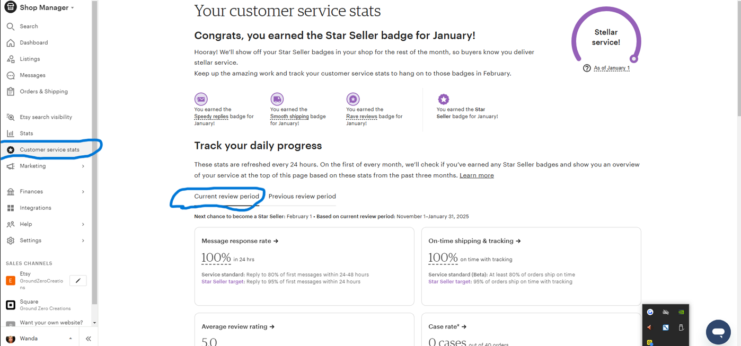Click the Finances bank icon
This screenshot has height=346, width=741.
coord(11,192)
